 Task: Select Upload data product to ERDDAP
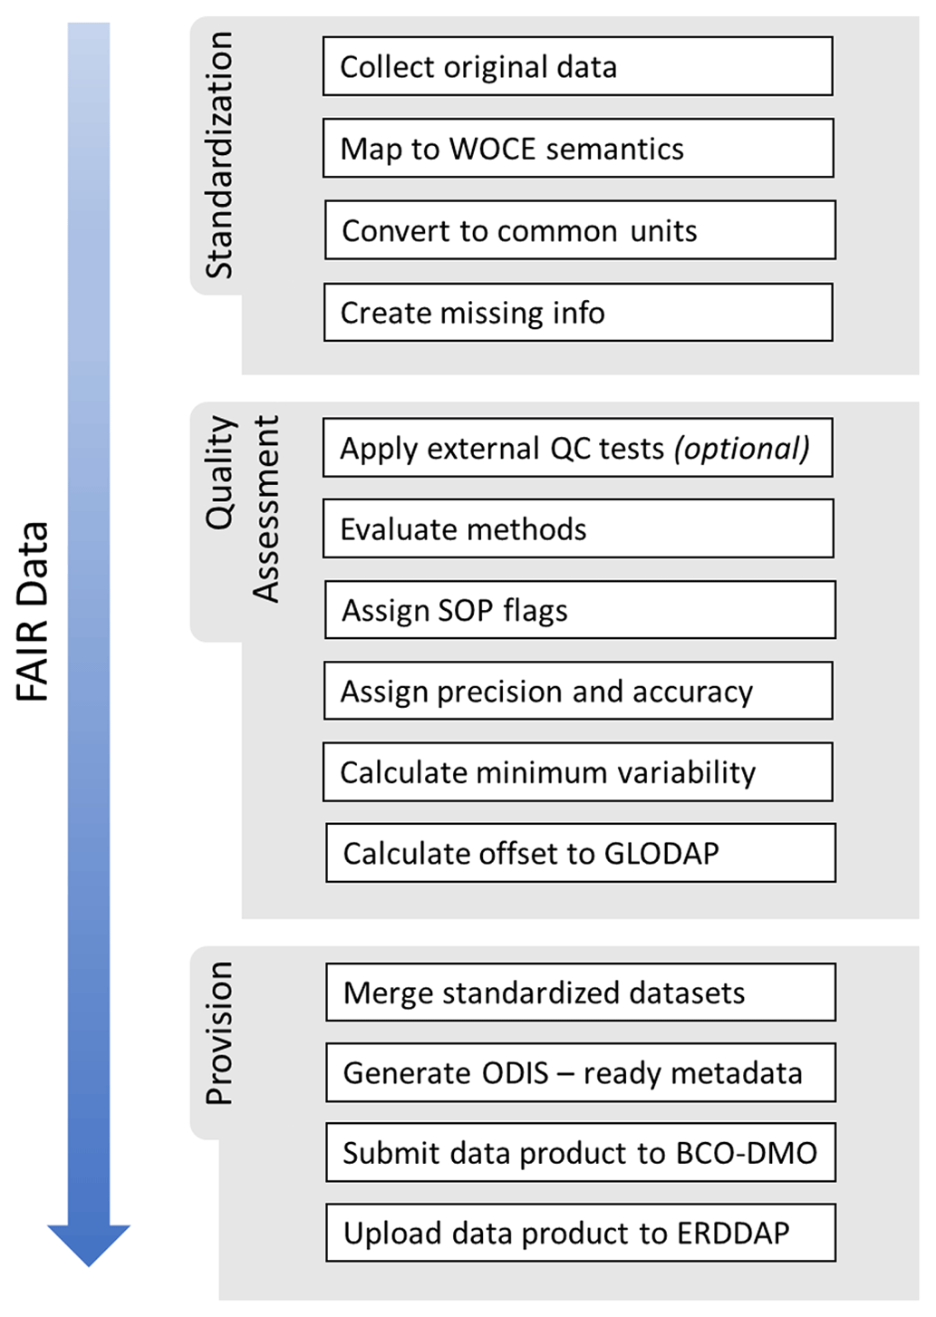pyautogui.click(x=580, y=1233)
